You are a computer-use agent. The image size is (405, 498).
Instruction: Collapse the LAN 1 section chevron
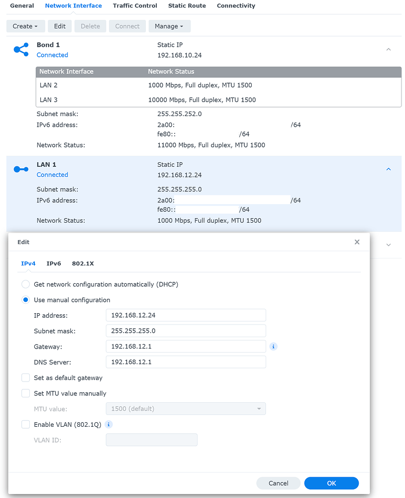coord(388,169)
